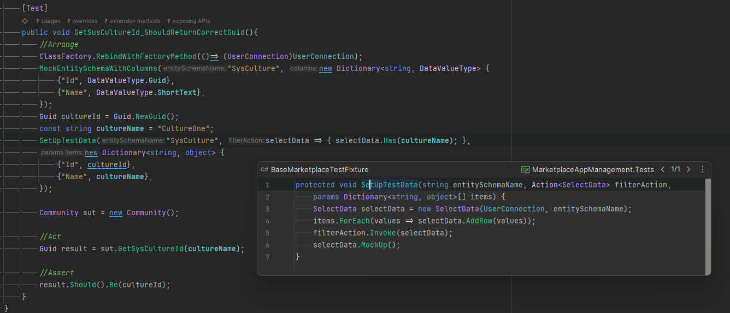Go to previous definition with left chevron
This screenshot has height=313, width=730.
[663, 170]
